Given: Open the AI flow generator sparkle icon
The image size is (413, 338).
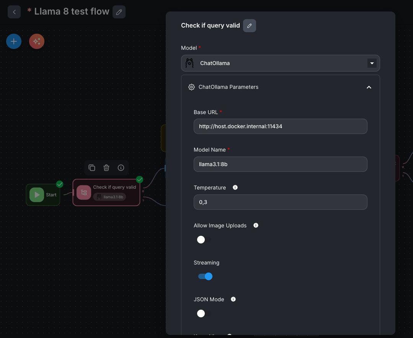Looking at the screenshot, I should click(36, 41).
